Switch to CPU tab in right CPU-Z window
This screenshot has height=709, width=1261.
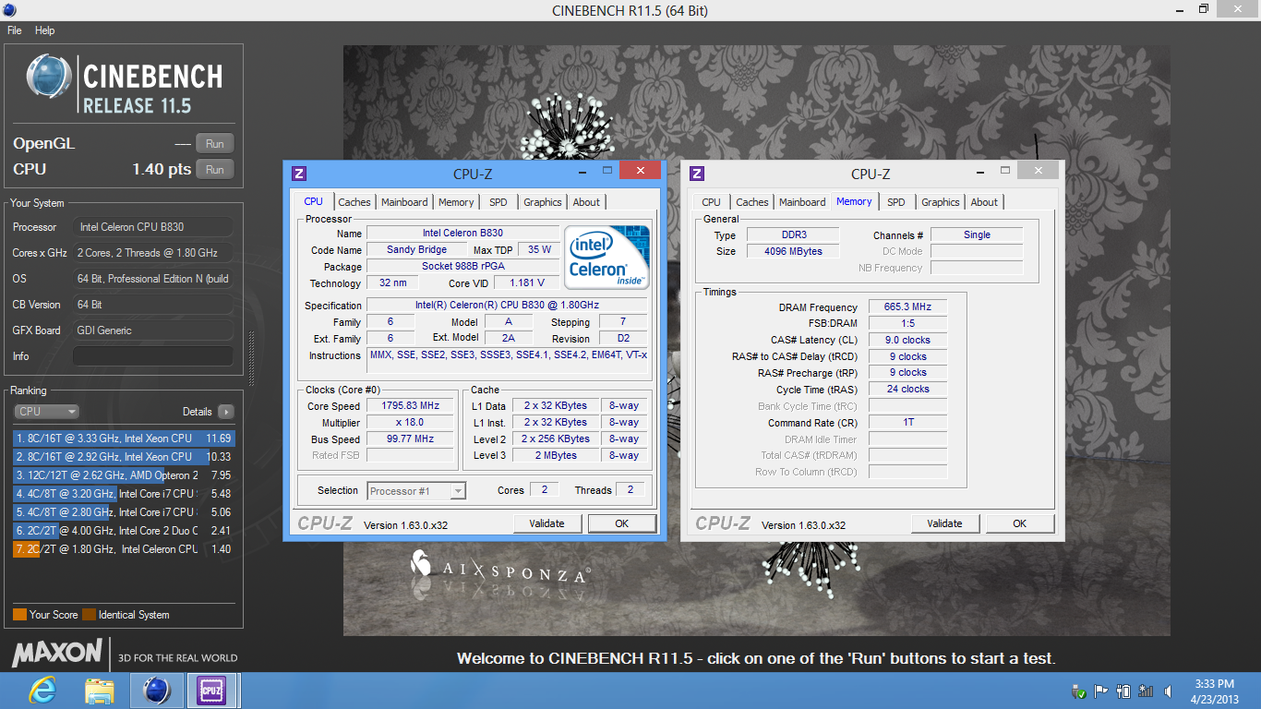pos(711,202)
